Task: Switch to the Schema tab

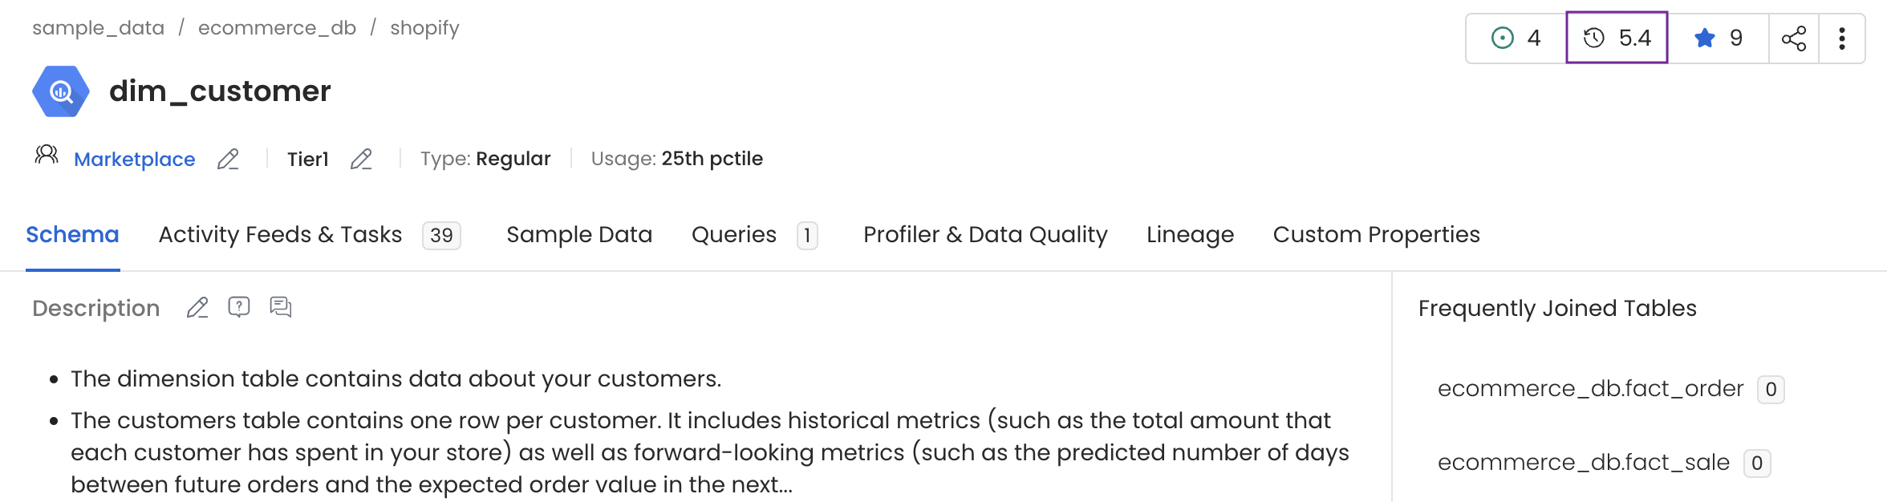Action: [72, 235]
